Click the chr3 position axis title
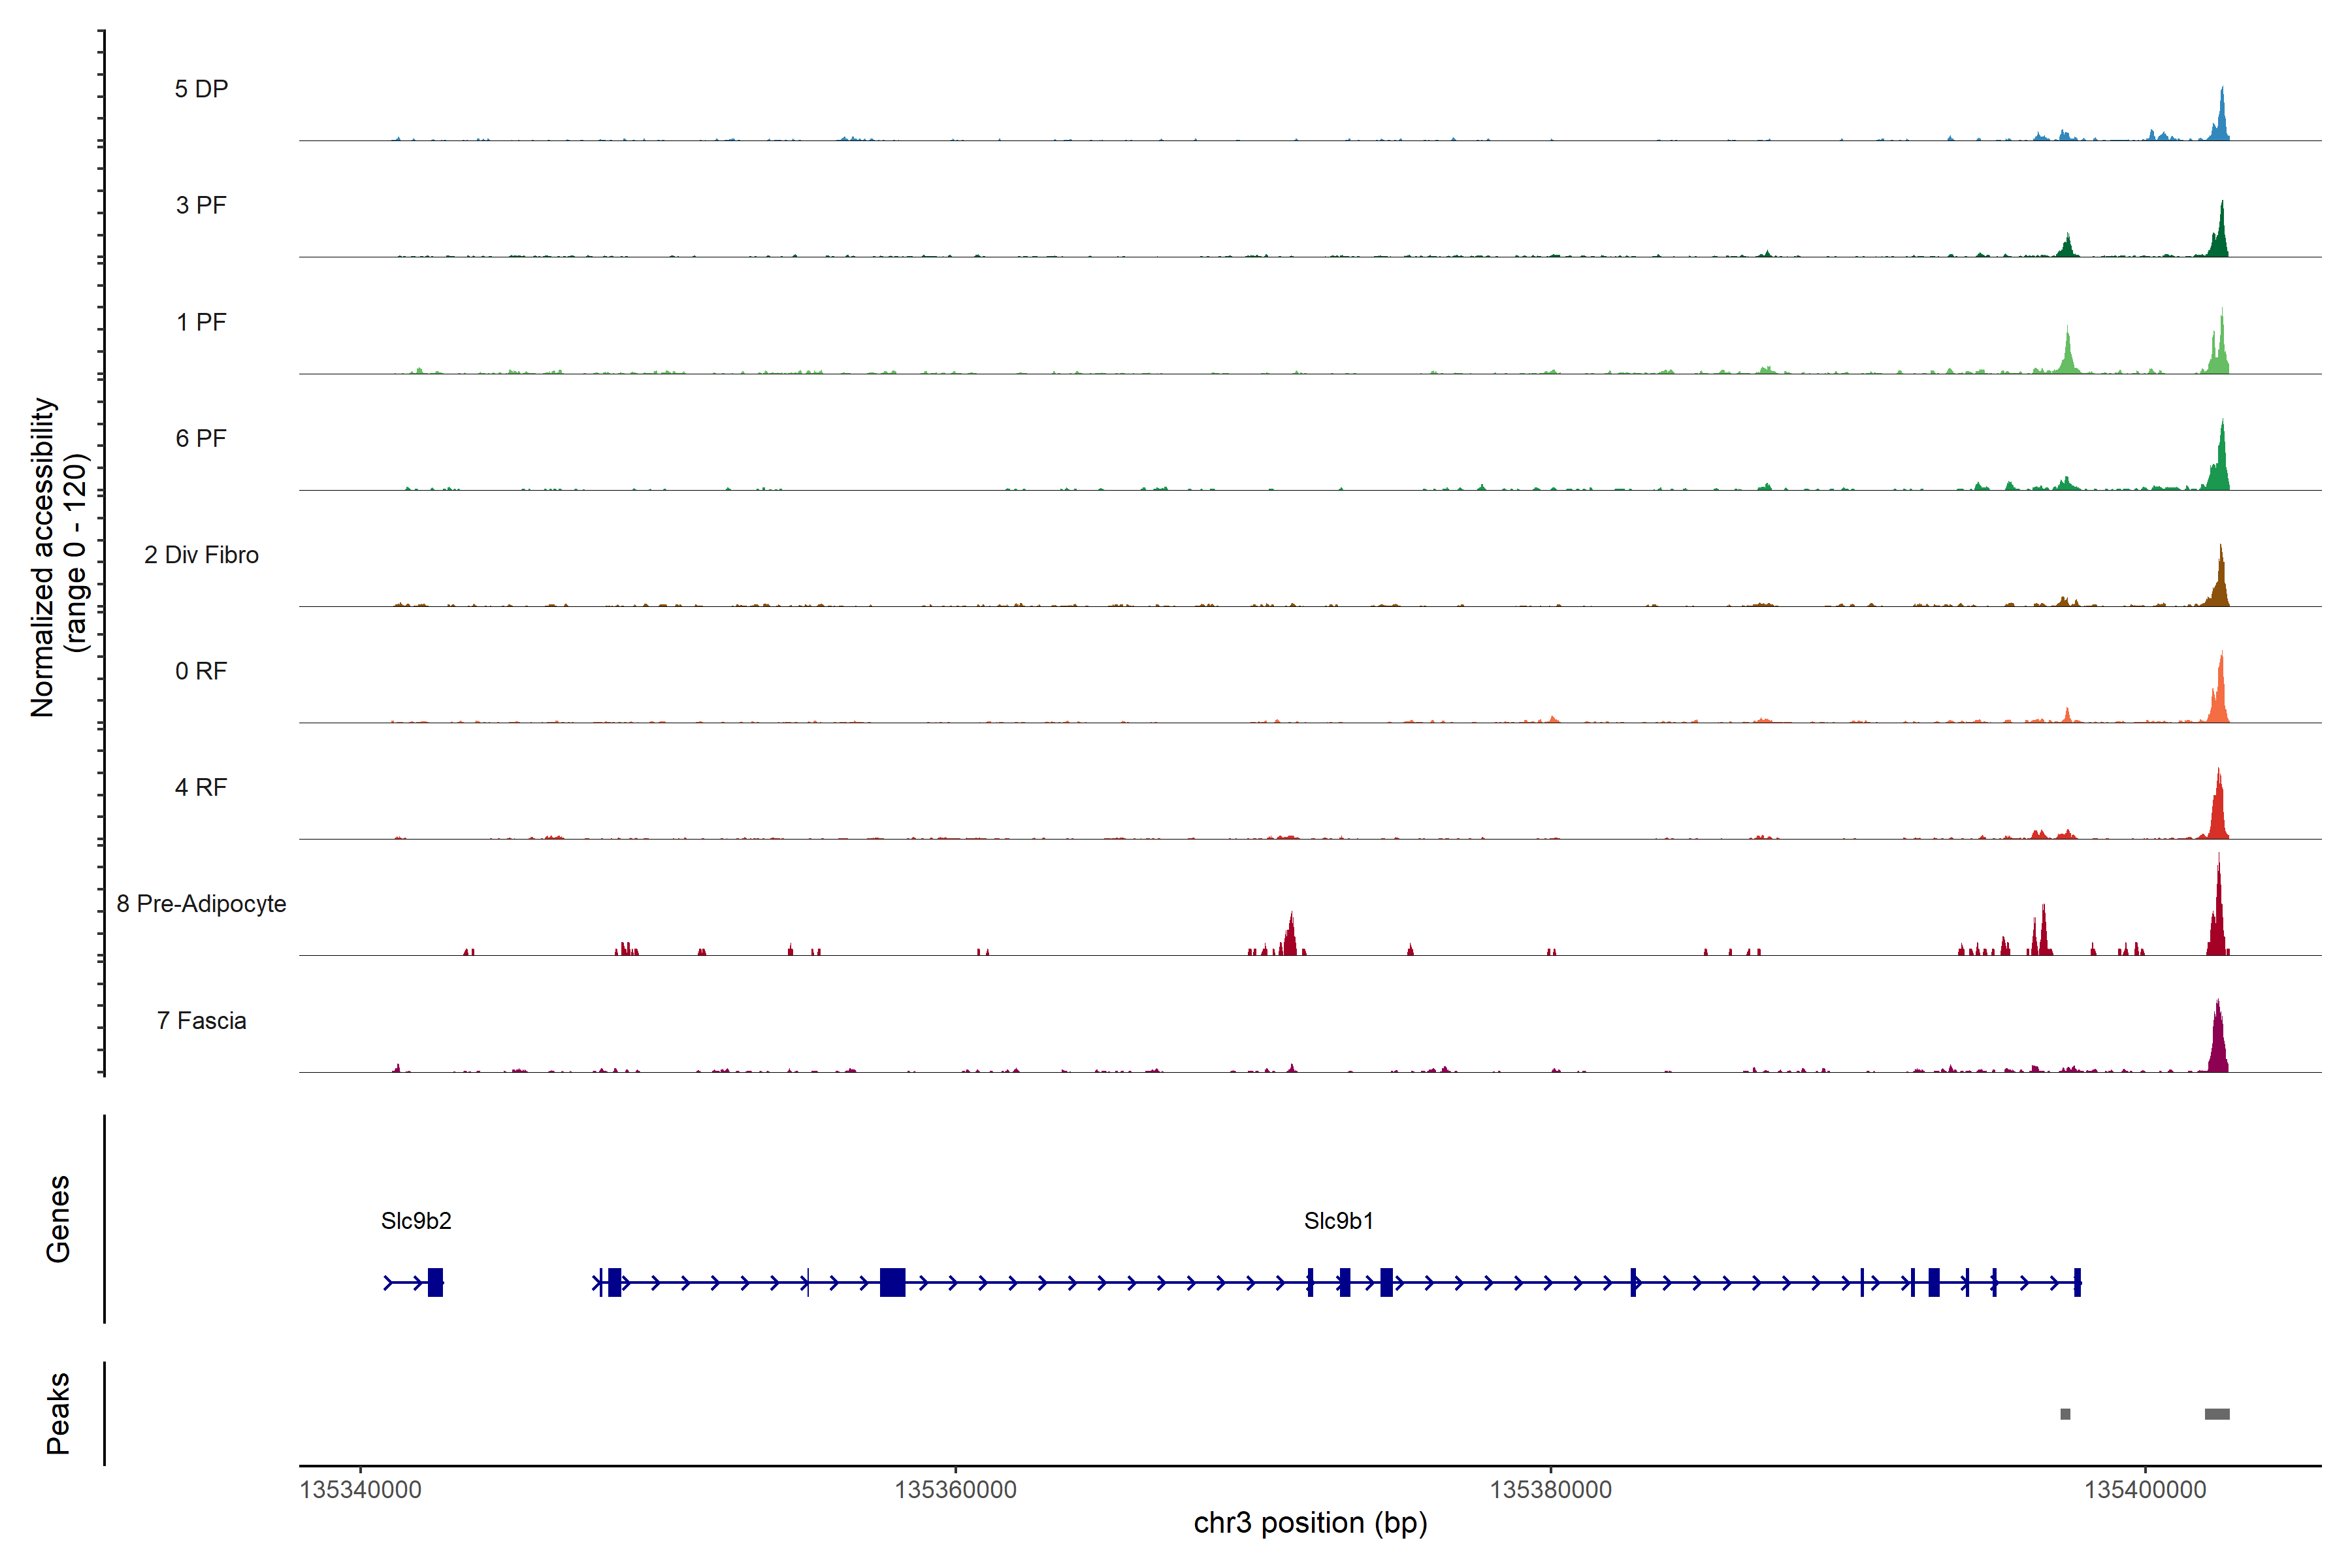This screenshot has height=1568, width=2352. pyautogui.click(x=1310, y=1523)
